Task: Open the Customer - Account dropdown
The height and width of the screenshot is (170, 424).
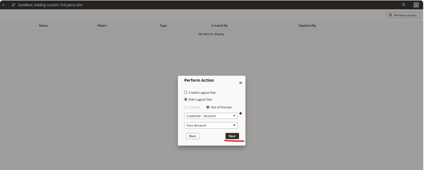Action: (211, 116)
